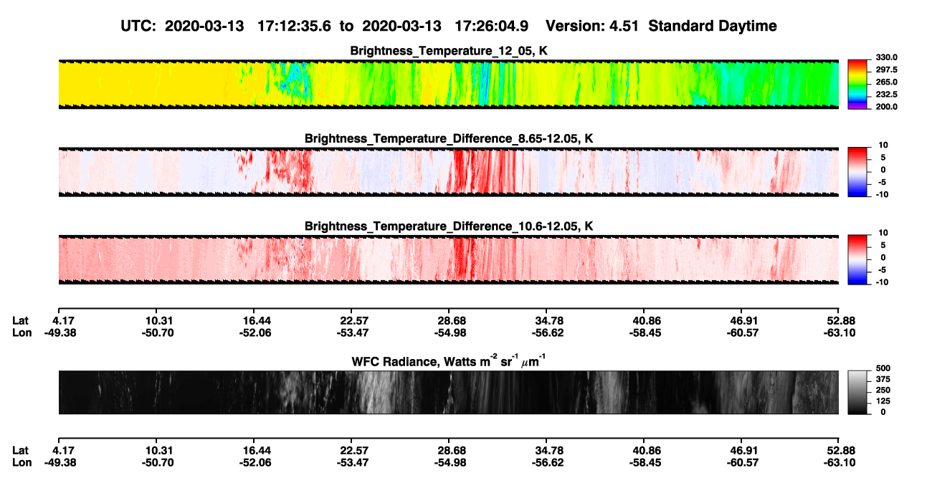The height and width of the screenshot is (478, 932).
Task: Click the "10" label on 8.65-12.05 color bar
Action: pyautogui.click(x=883, y=145)
